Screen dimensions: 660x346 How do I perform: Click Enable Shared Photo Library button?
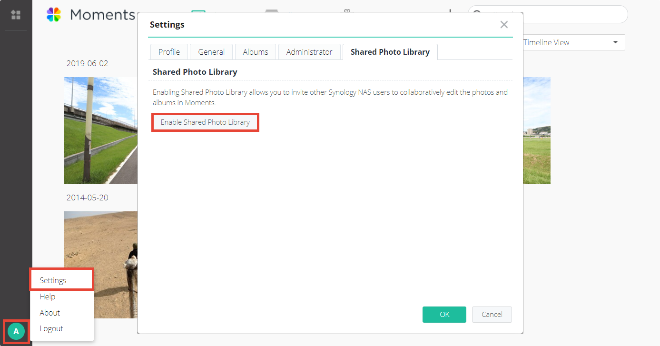(205, 122)
